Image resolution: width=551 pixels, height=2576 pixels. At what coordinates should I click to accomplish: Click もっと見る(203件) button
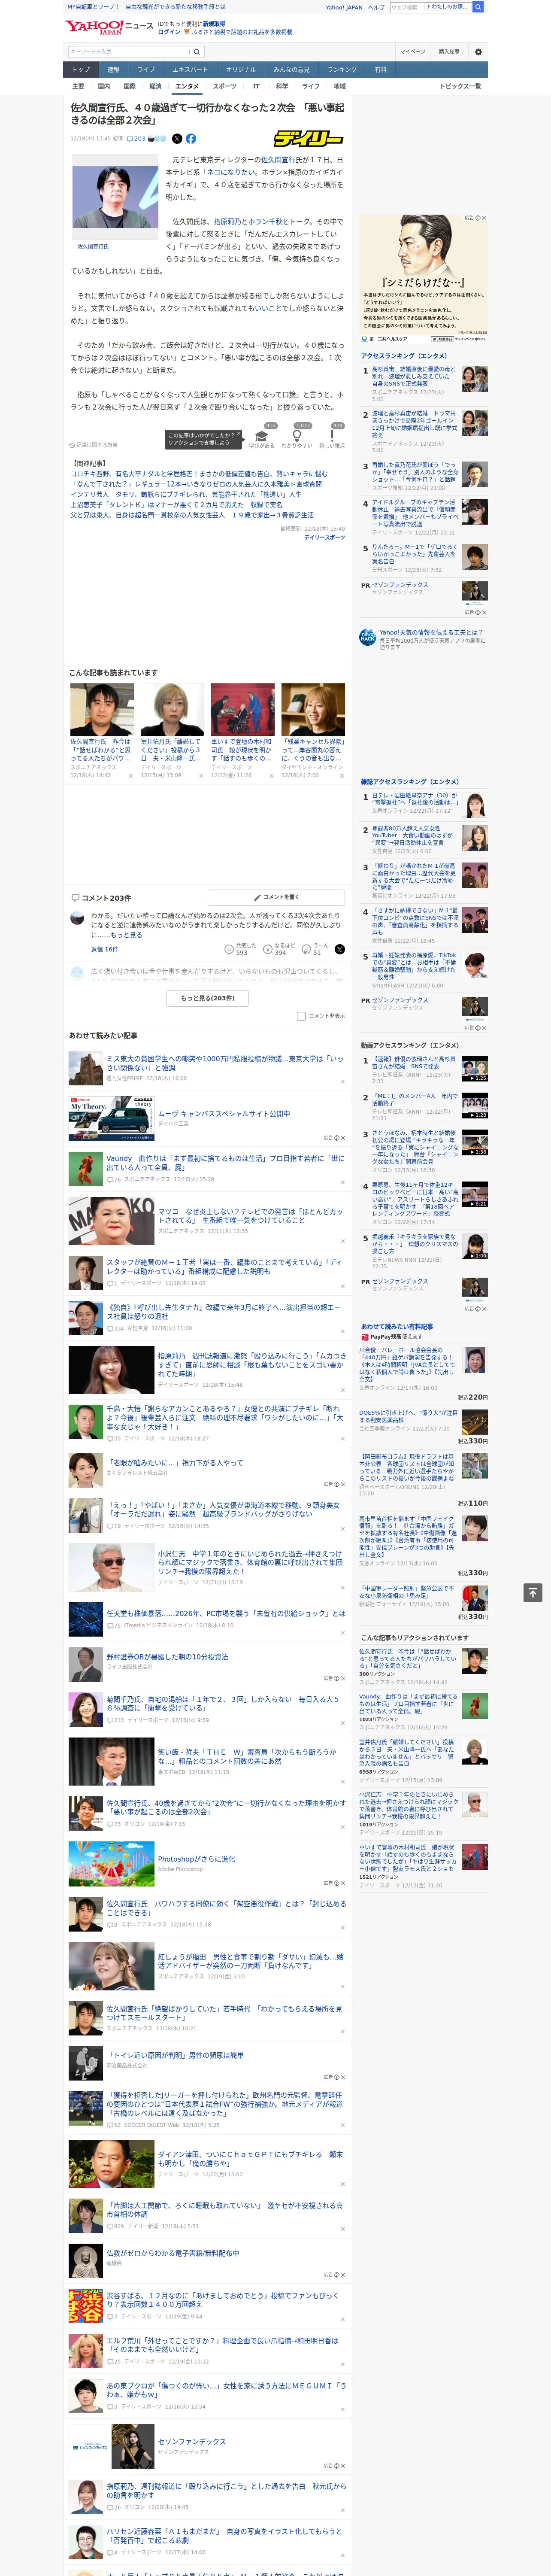208,998
